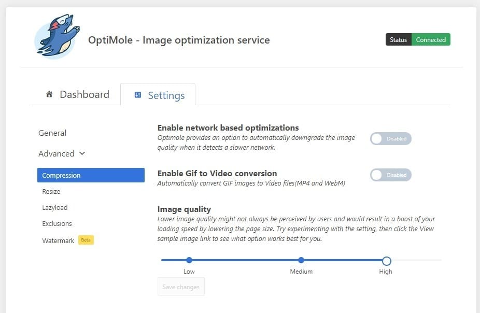Click the Medium label under slider
The image size is (480, 313).
point(301,272)
